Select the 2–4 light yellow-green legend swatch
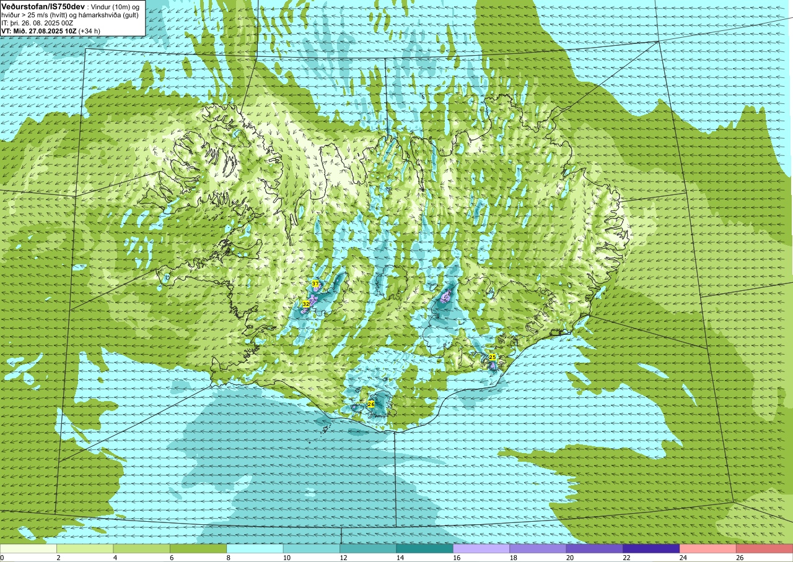793x562 pixels. (x=85, y=549)
